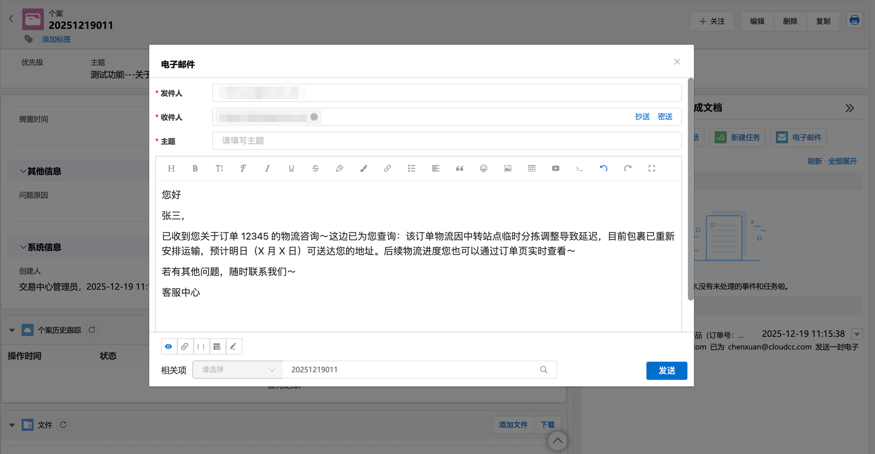Click the email dialog vertical scrollbar
The height and width of the screenshot is (454, 875).
[690, 189]
